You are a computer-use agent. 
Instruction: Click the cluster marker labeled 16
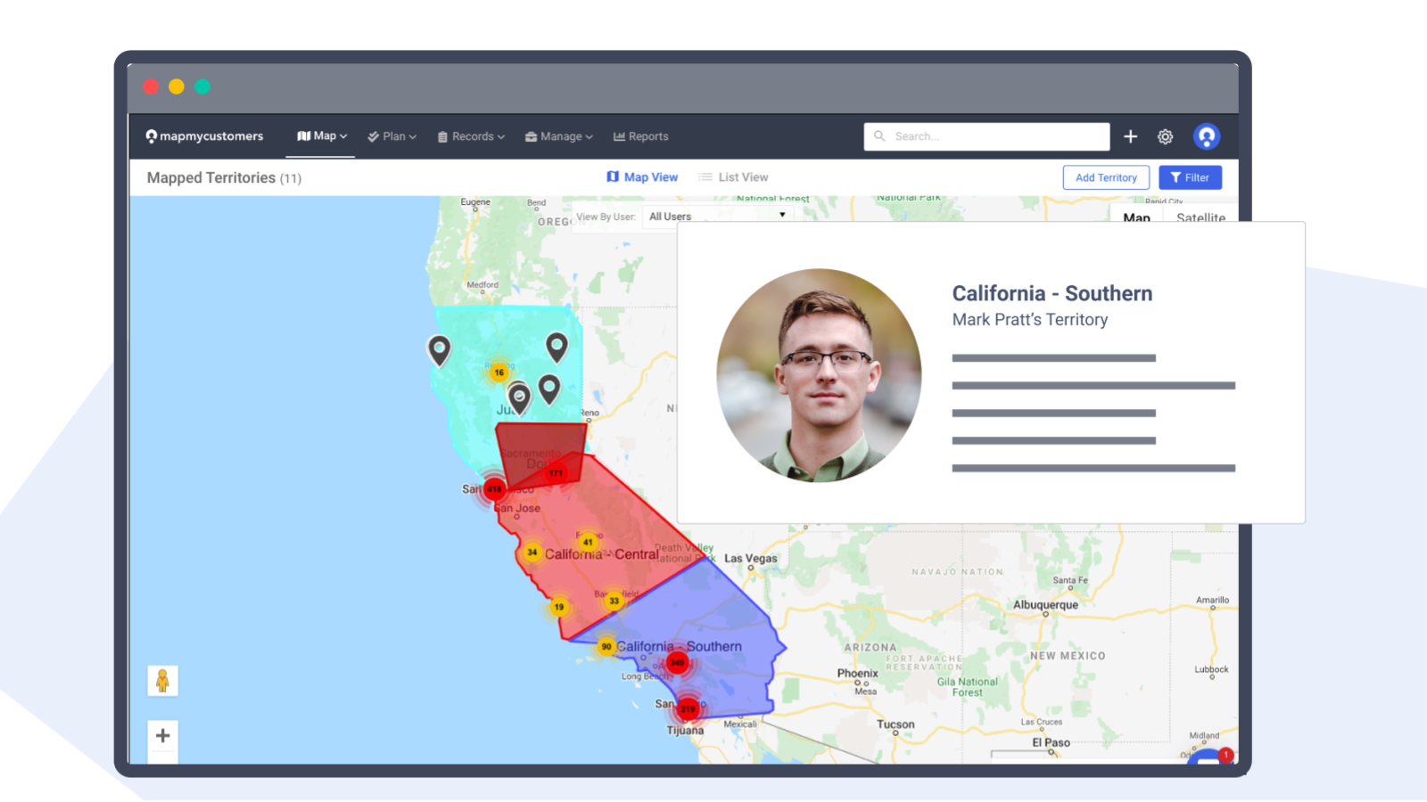pos(499,372)
